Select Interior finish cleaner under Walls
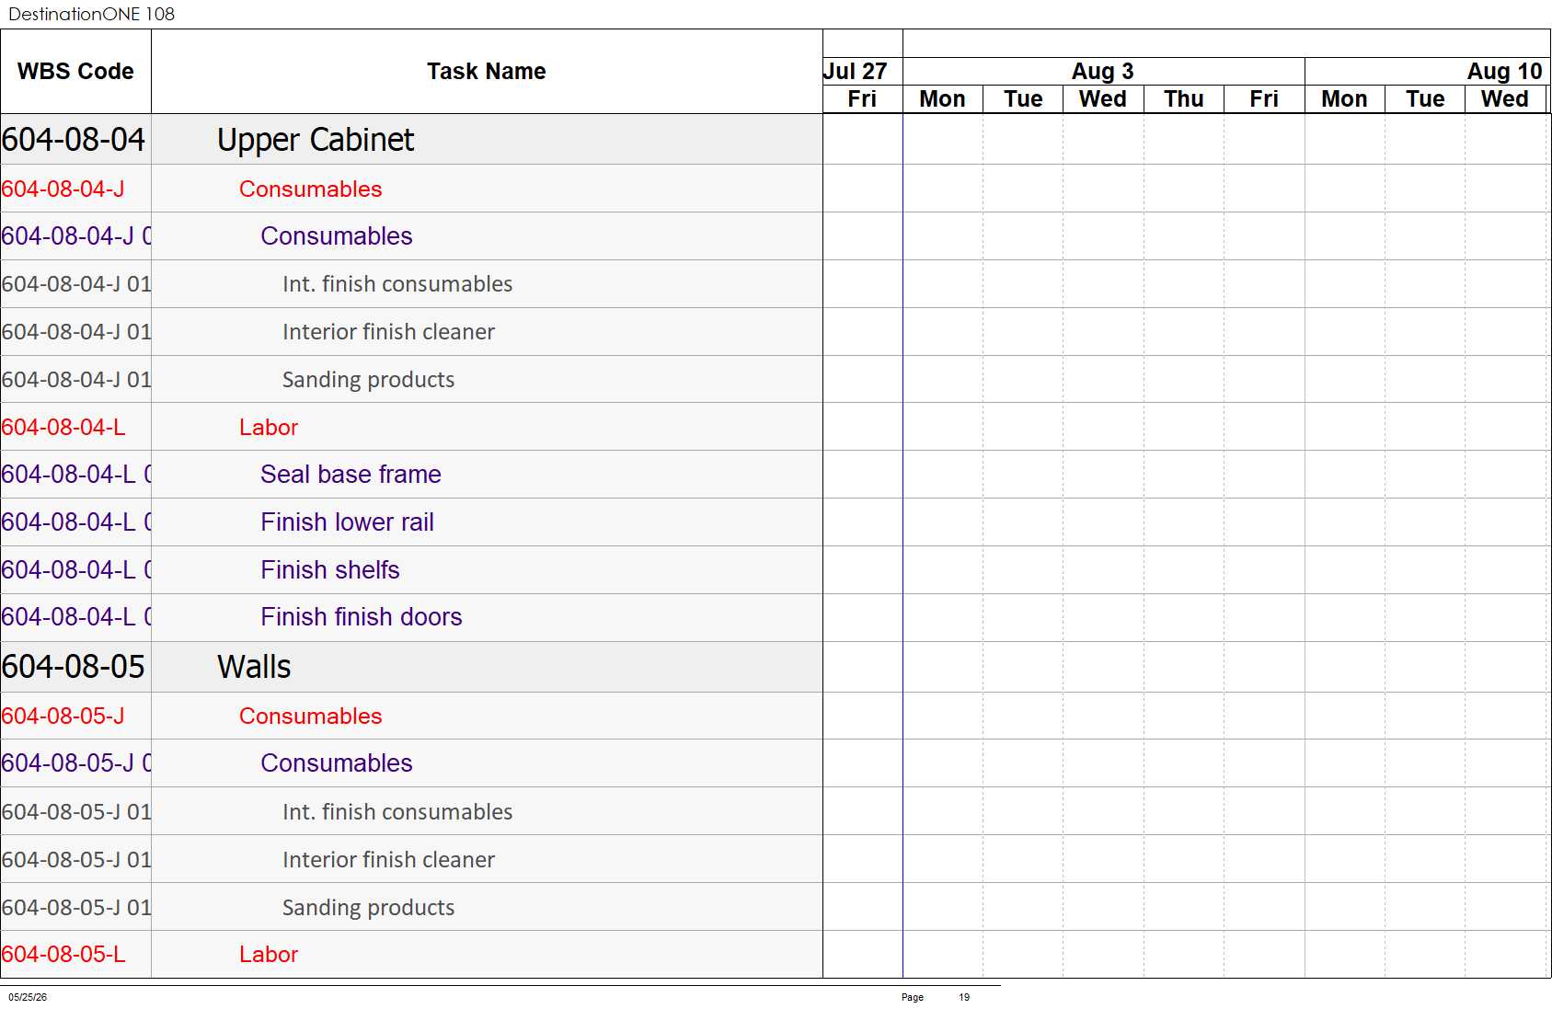Viewport: 1552px width, 1009px height. (x=388, y=860)
